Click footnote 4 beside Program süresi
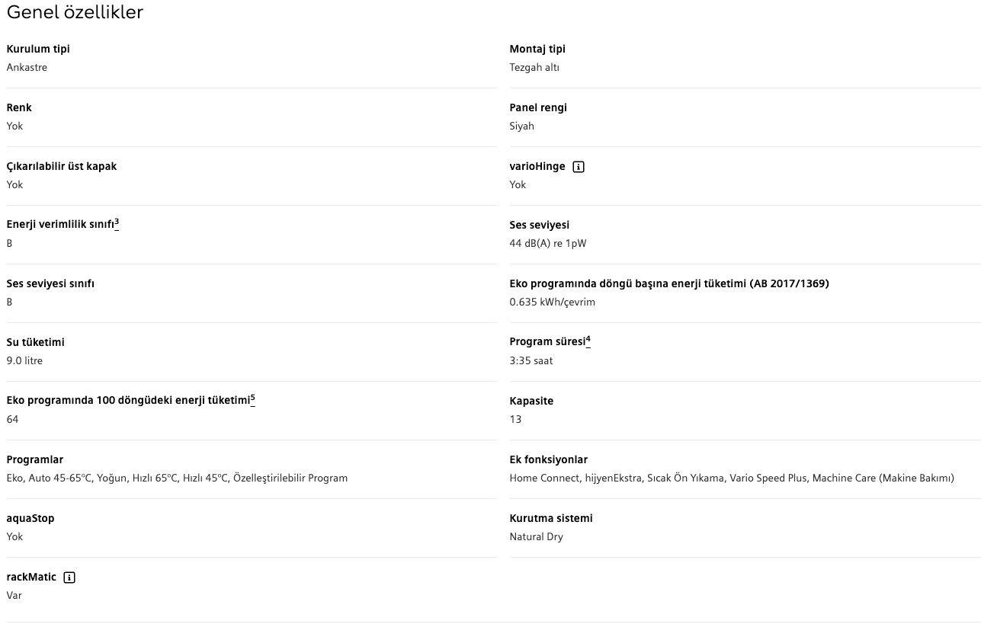Image resolution: width=981 pixels, height=624 pixels. pyautogui.click(x=588, y=340)
